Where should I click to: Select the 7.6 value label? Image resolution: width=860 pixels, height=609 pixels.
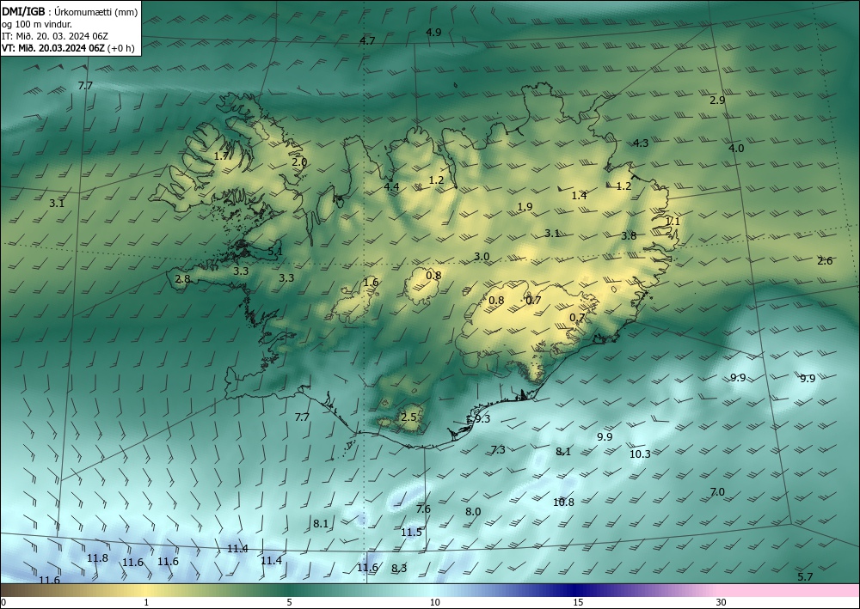point(423,509)
